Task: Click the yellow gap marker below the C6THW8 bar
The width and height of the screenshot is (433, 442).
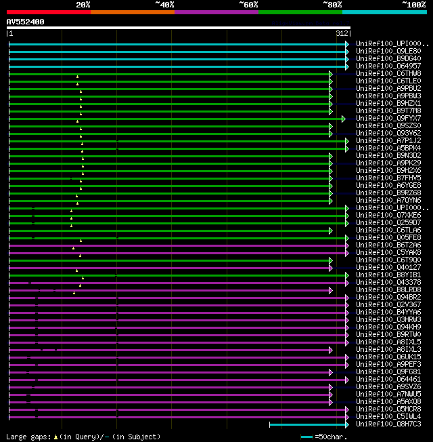Action: pyautogui.click(x=77, y=77)
